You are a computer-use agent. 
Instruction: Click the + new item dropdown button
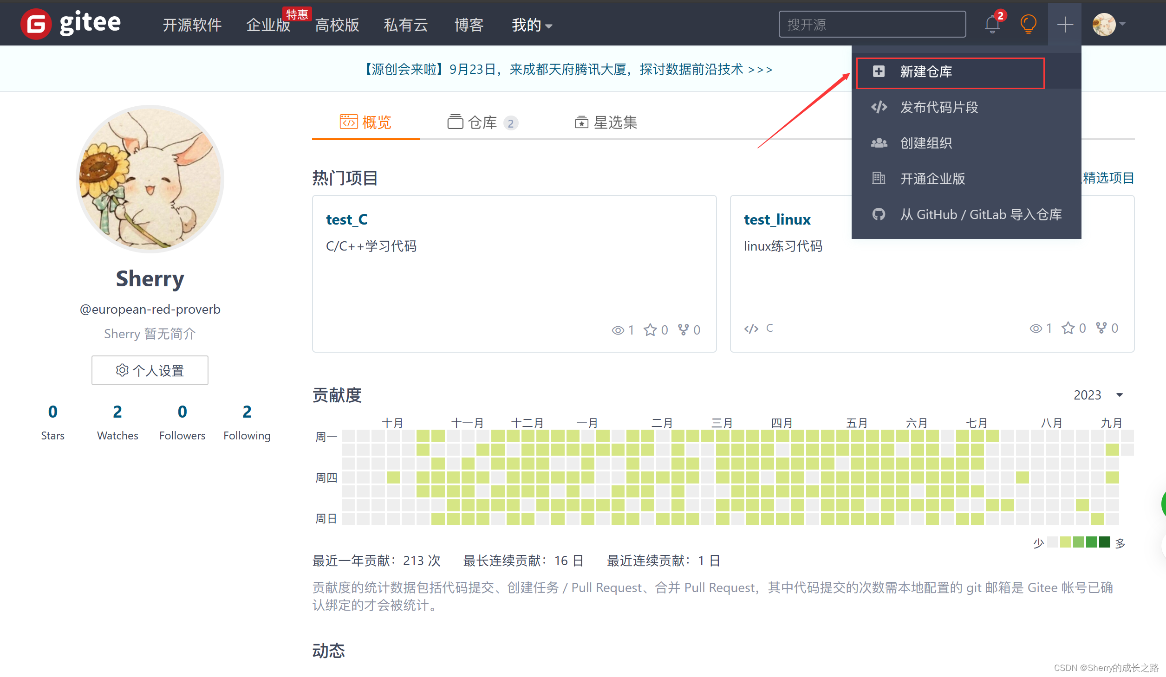pos(1064,24)
